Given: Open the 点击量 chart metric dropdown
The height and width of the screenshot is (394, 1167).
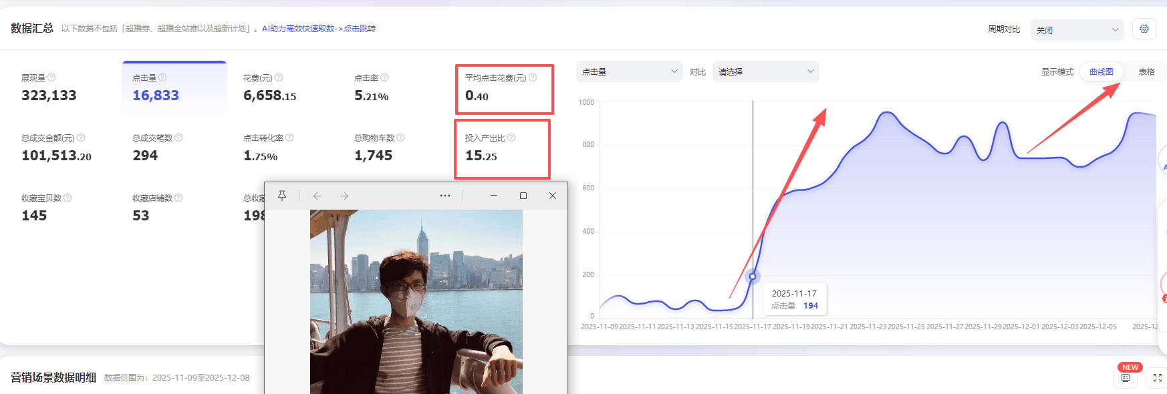Looking at the screenshot, I should tap(629, 71).
